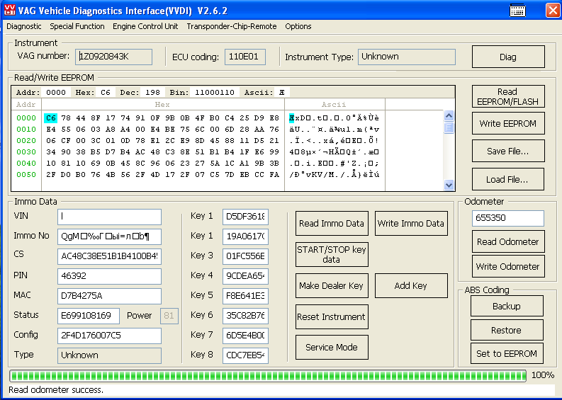This screenshot has width=562, height=400.
Task: Click the Bin value 11000110
Action: click(215, 93)
